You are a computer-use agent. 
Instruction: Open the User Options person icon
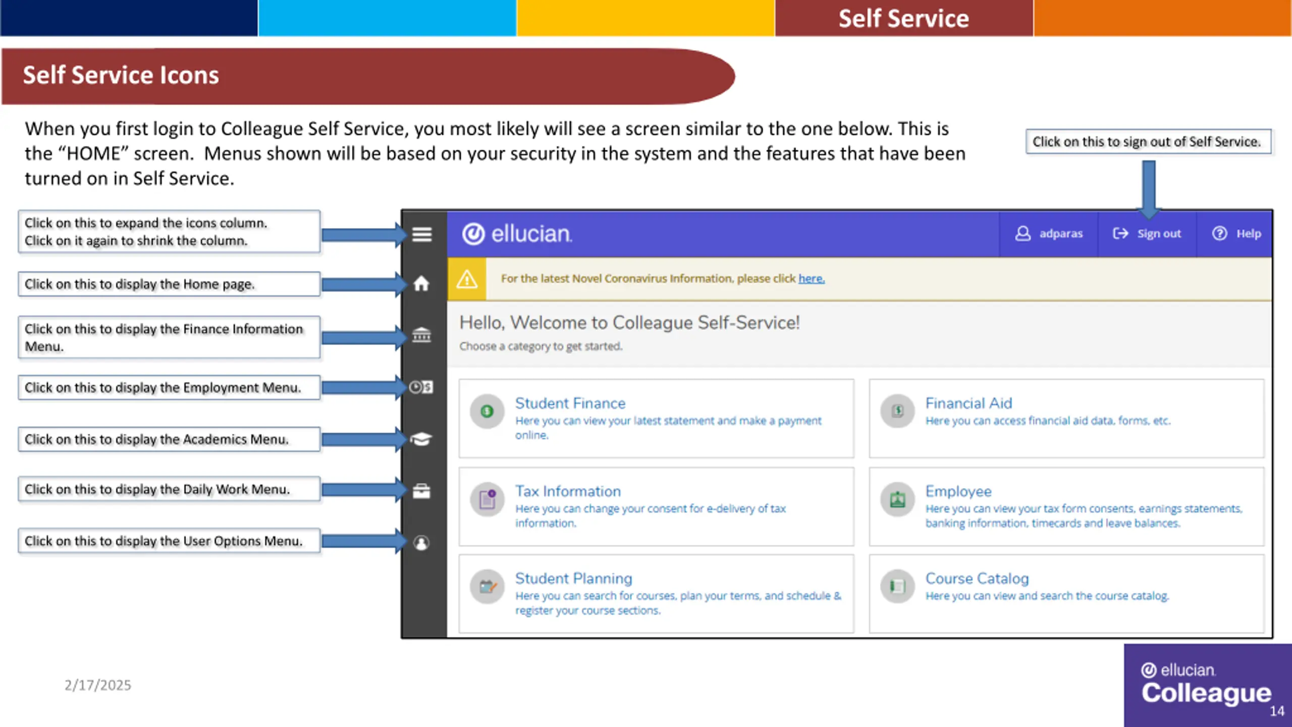point(421,543)
